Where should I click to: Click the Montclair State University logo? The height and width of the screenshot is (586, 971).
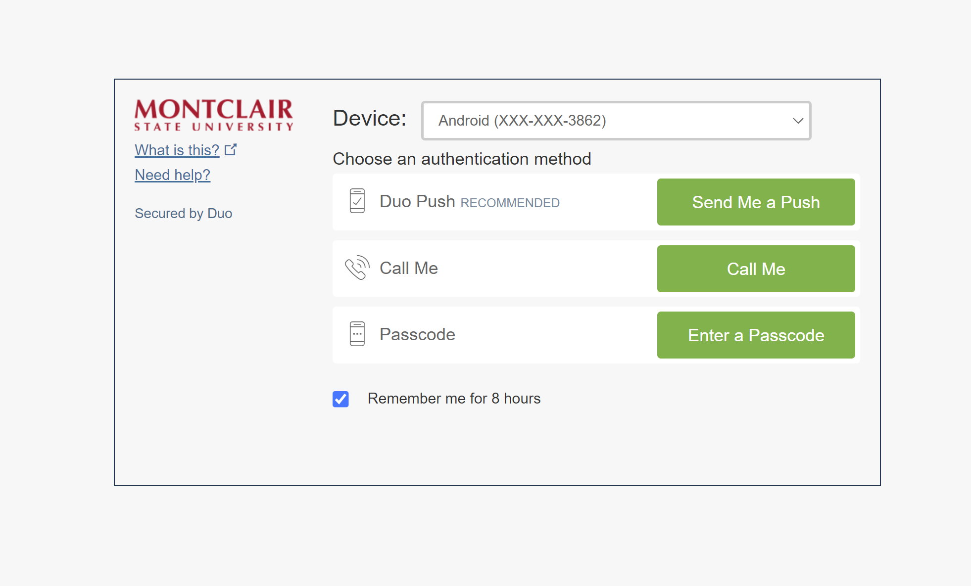pyautogui.click(x=214, y=115)
